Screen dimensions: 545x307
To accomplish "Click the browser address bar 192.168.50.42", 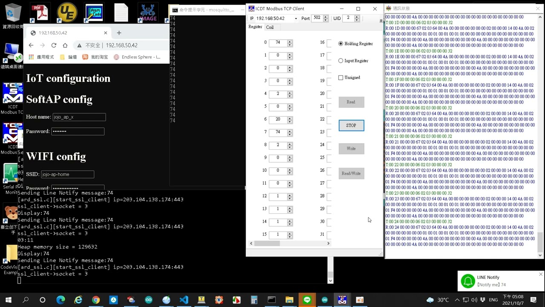I will tap(121, 45).
